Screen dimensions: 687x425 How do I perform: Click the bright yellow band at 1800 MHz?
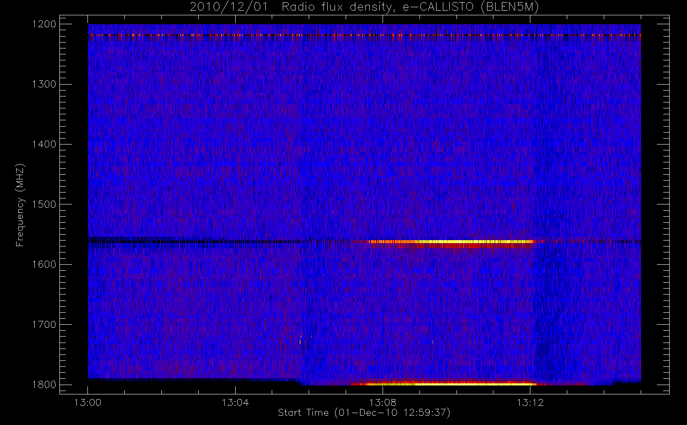click(x=444, y=384)
